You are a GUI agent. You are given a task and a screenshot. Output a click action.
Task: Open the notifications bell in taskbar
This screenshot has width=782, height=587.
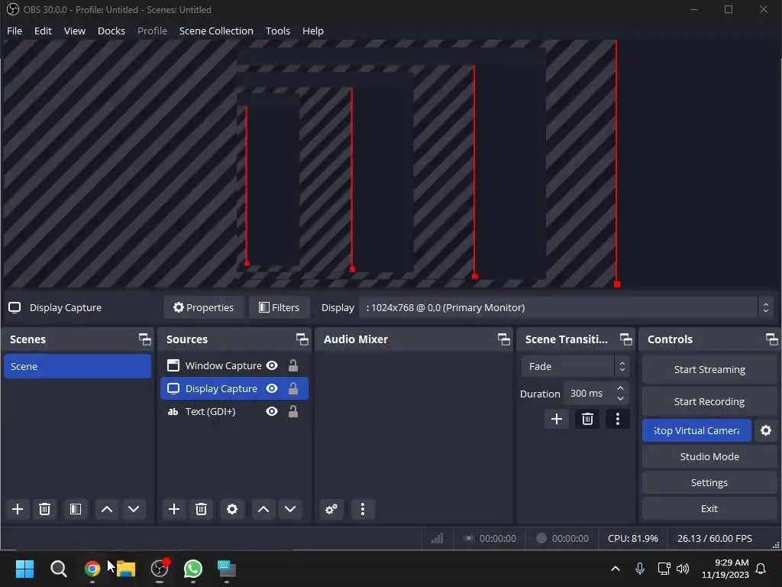pyautogui.click(x=761, y=569)
